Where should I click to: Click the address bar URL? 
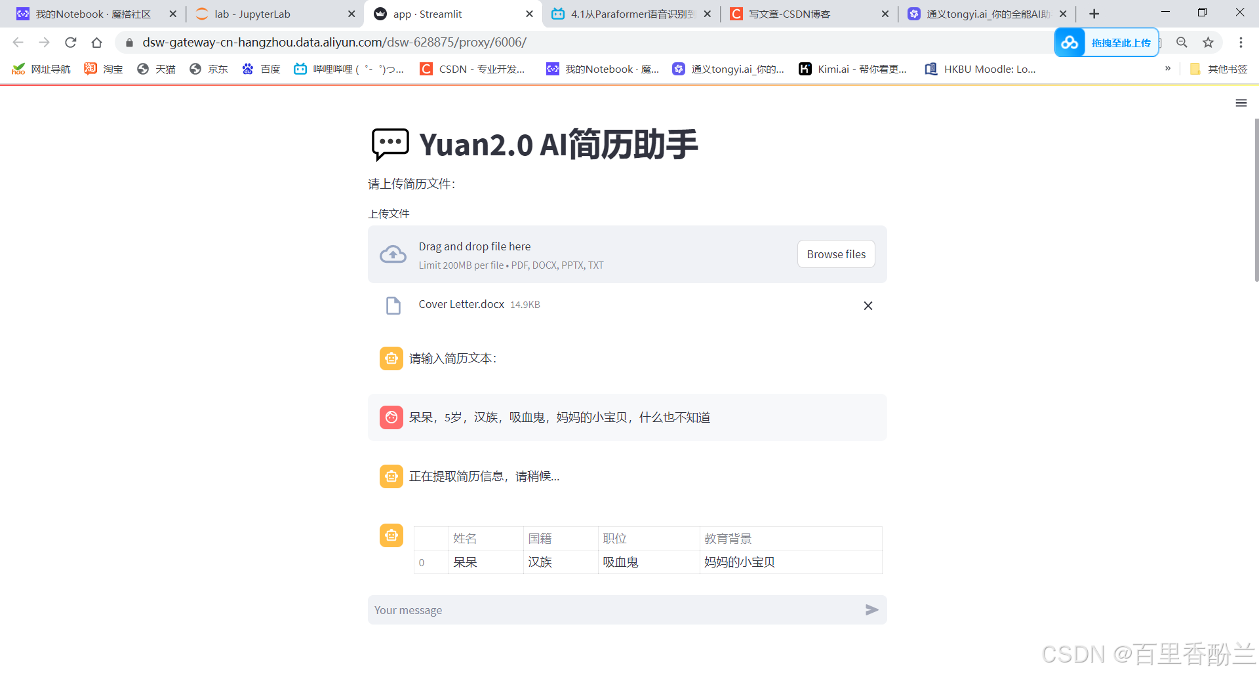(x=334, y=43)
